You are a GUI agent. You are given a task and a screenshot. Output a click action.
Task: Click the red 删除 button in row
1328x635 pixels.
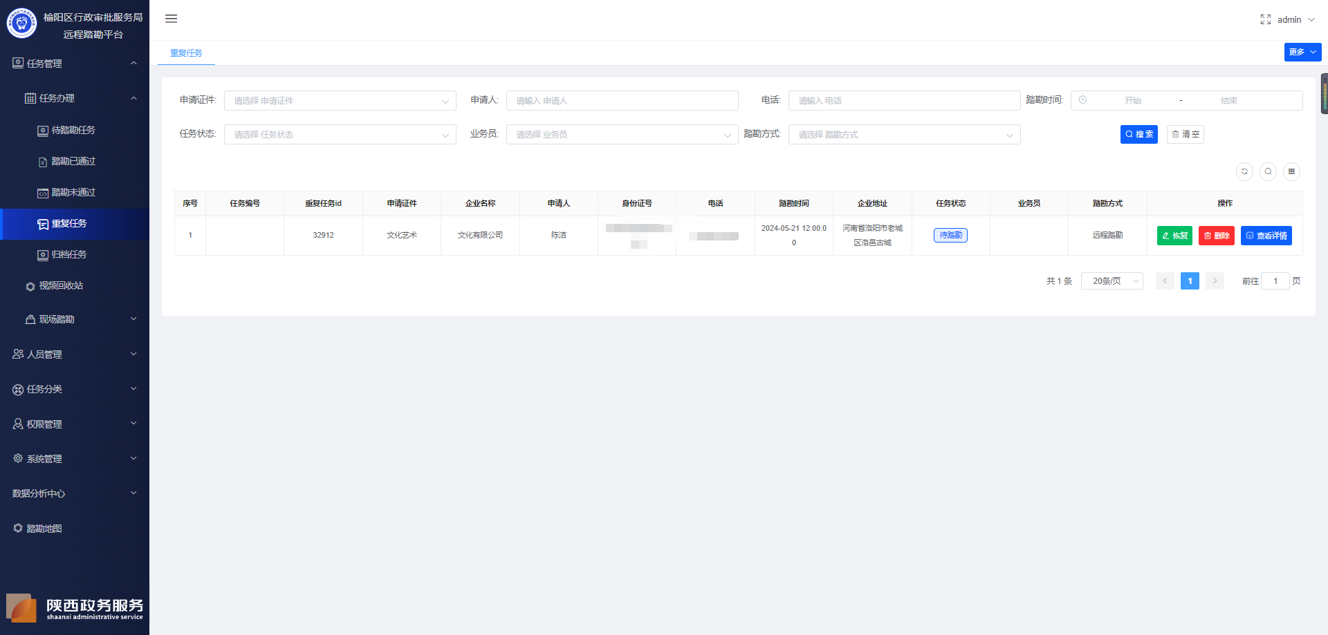point(1216,236)
